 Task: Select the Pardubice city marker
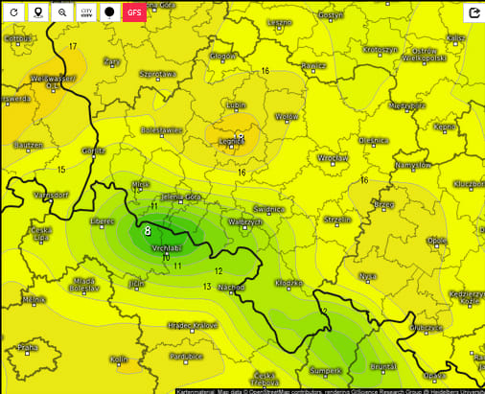186,362
